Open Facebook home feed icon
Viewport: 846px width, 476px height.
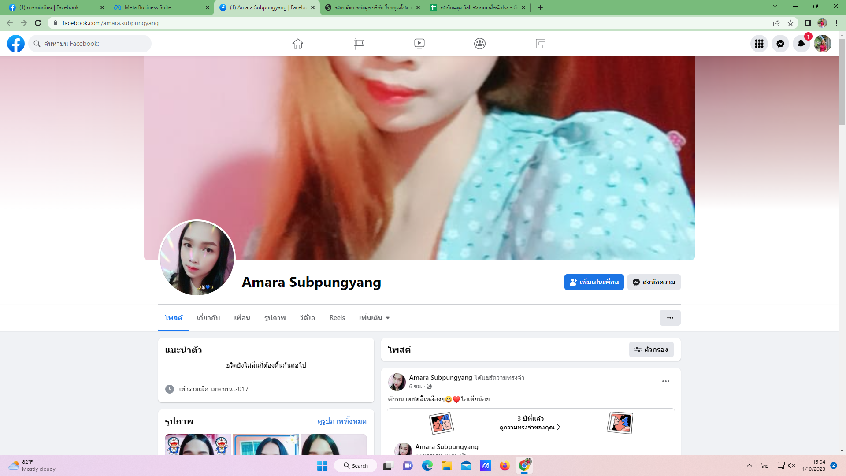pyautogui.click(x=298, y=44)
